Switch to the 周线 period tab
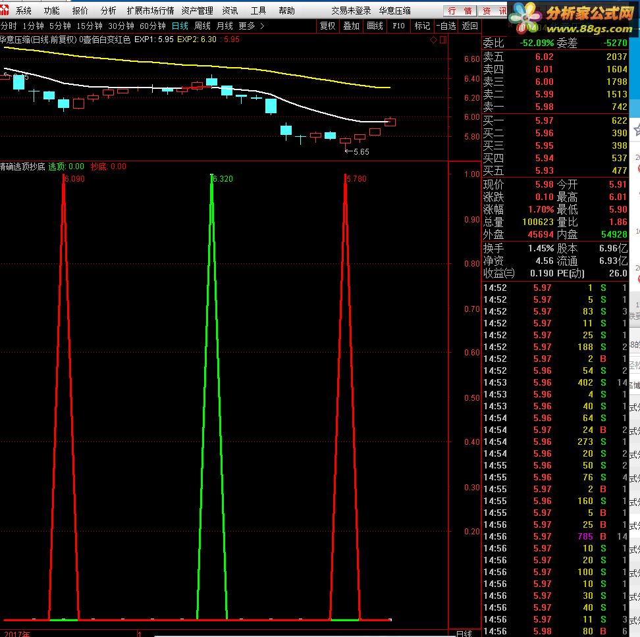 point(202,26)
